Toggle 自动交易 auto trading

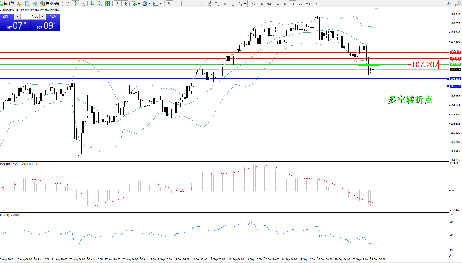(x=50, y=4)
